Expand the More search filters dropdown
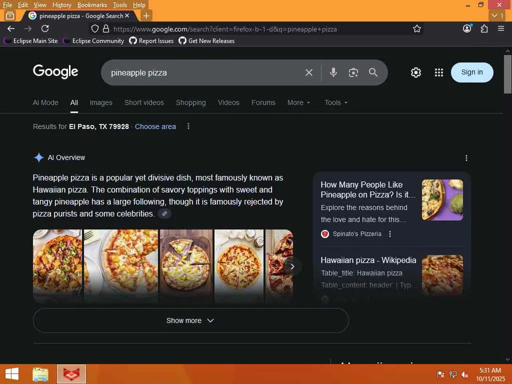 click(x=299, y=102)
